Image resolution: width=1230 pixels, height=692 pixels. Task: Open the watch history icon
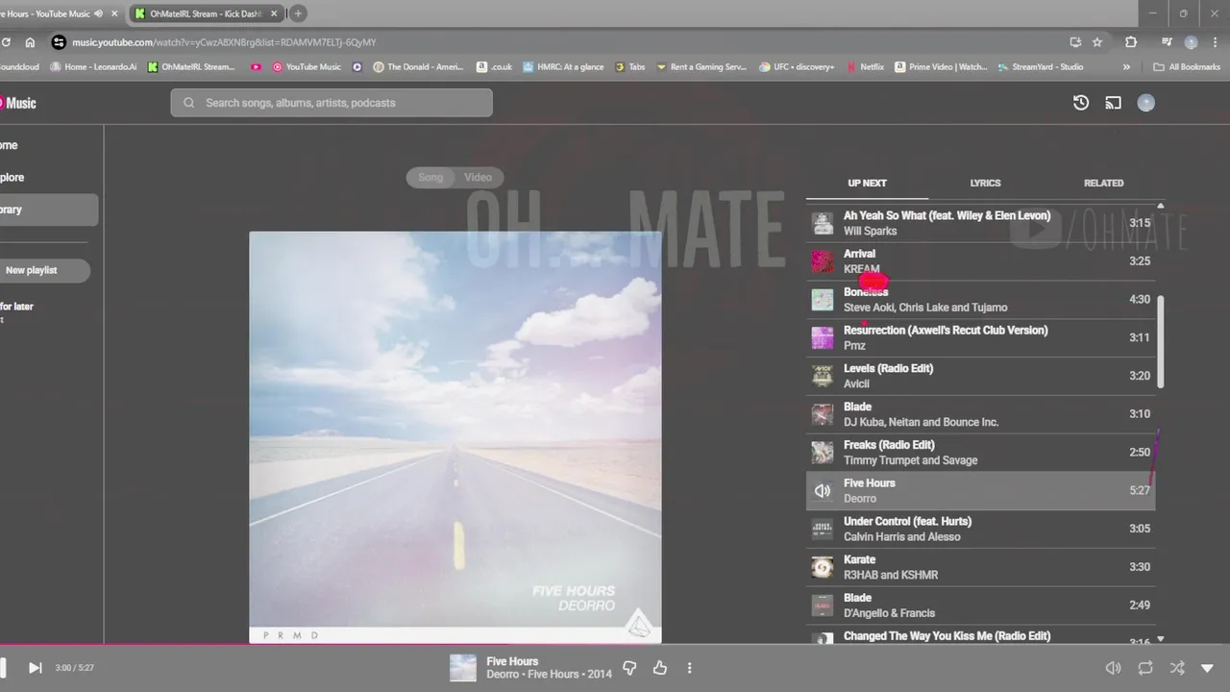coord(1081,103)
